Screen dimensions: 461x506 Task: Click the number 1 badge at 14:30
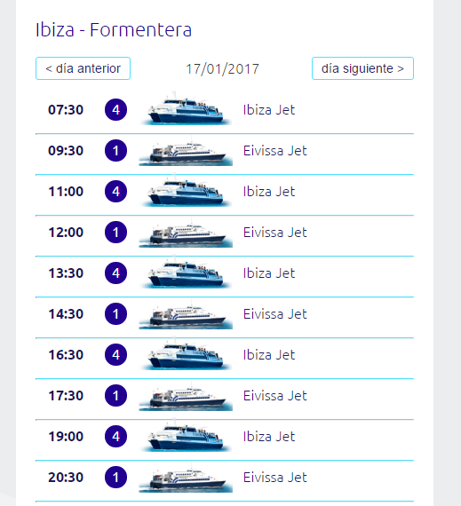tap(115, 314)
